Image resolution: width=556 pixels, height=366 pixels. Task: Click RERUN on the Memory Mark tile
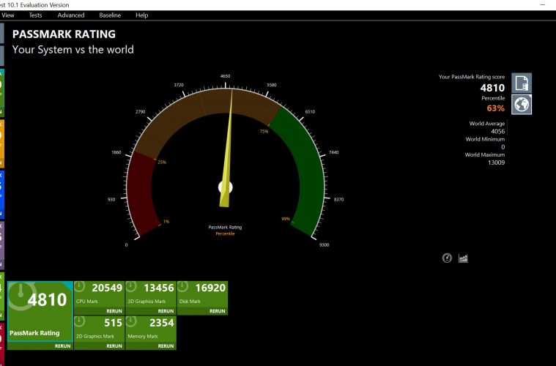tap(166, 346)
